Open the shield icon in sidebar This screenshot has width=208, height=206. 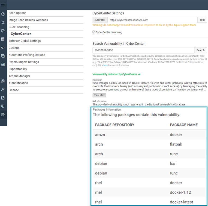coord(3,106)
